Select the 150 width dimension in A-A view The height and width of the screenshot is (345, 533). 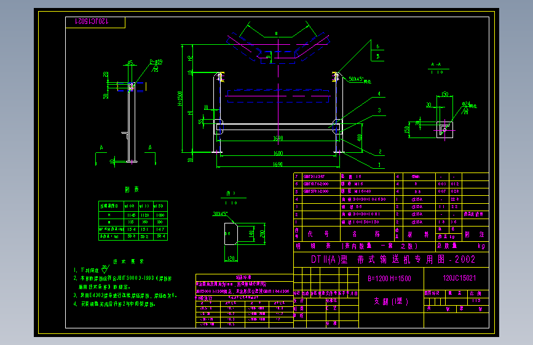pyautogui.click(x=444, y=94)
